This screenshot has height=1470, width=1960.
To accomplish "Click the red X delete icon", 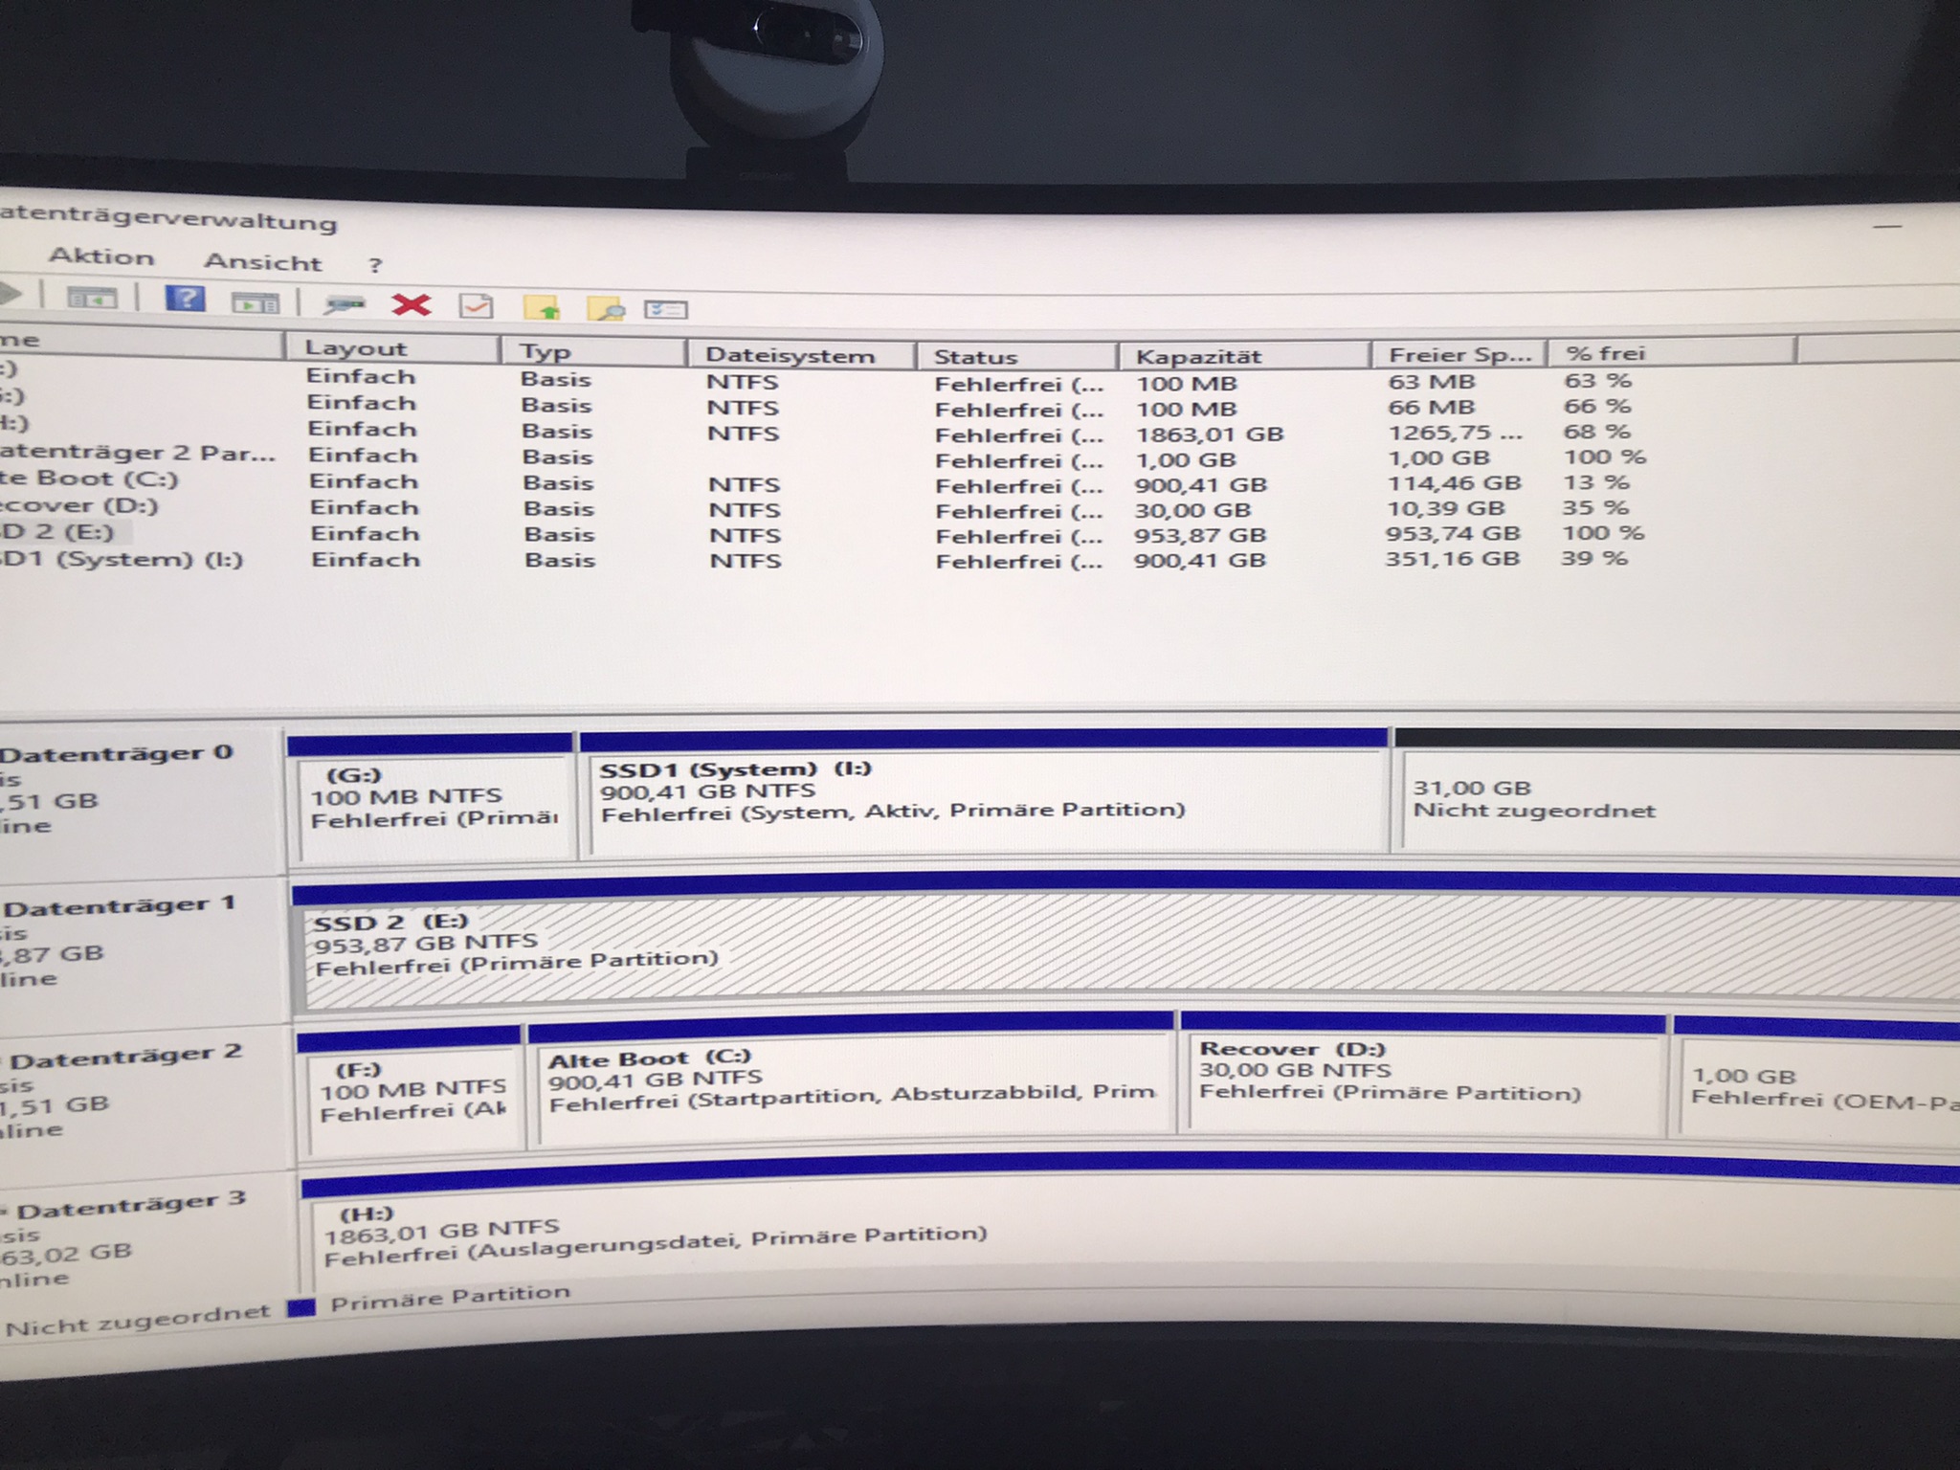I will (412, 305).
